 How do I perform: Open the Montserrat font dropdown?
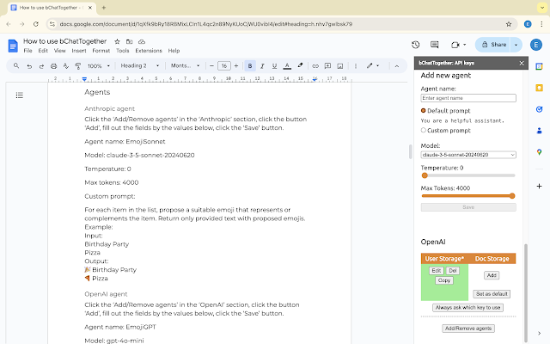(185, 65)
